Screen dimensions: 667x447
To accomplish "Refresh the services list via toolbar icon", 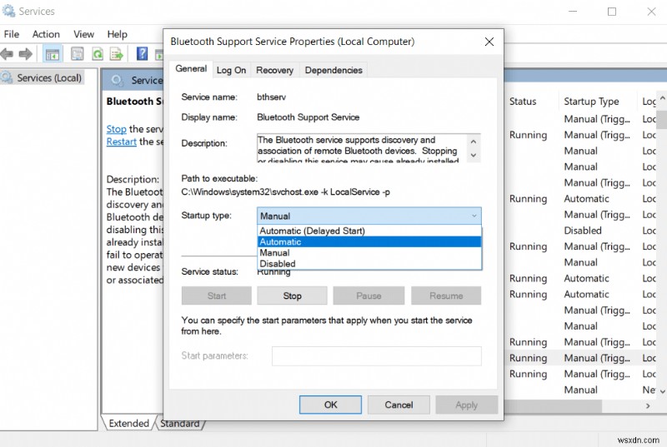I will point(98,54).
